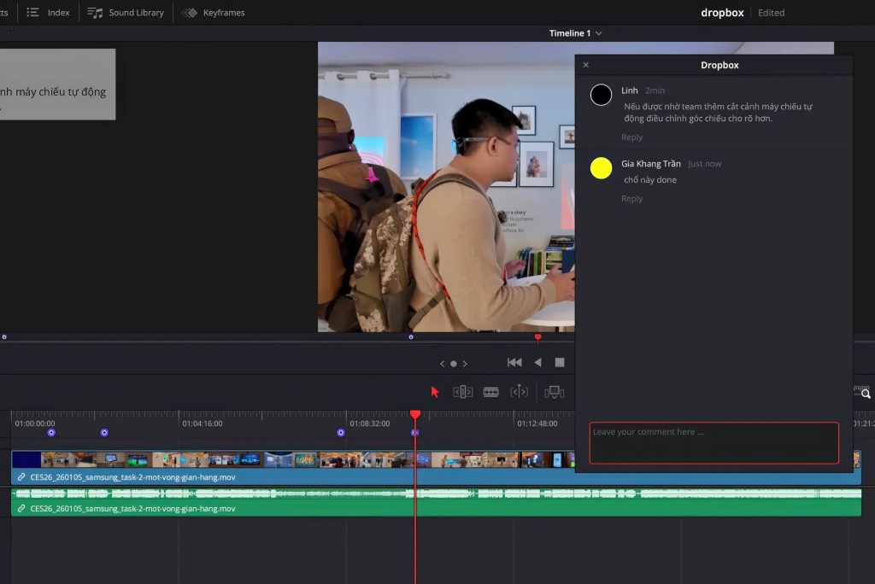Open the Index panel

point(48,13)
